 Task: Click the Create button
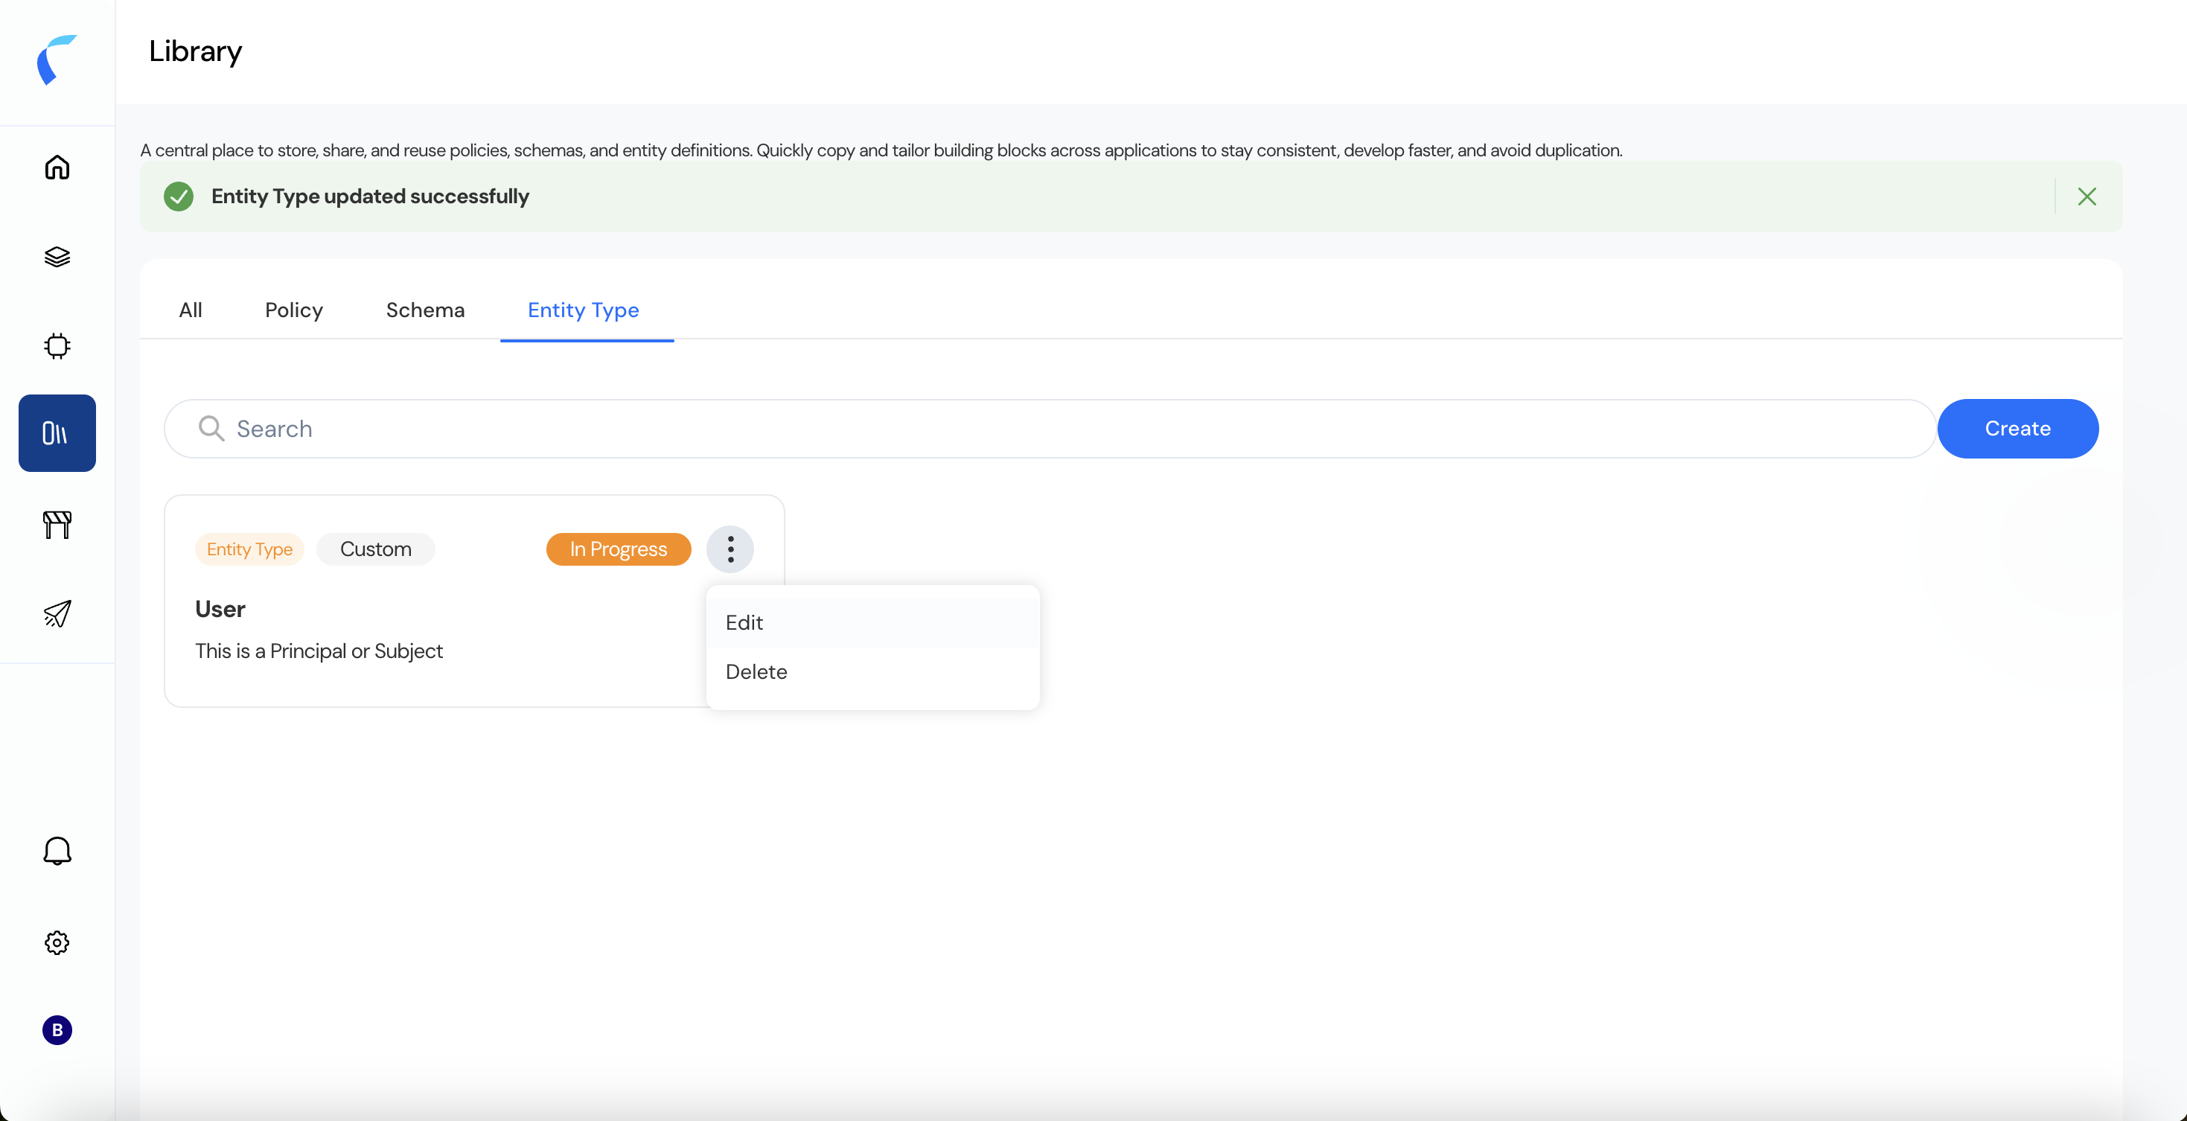[x=2017, y=429]
